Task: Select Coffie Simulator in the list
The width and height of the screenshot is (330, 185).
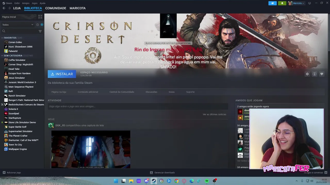Action: (17, 60)
